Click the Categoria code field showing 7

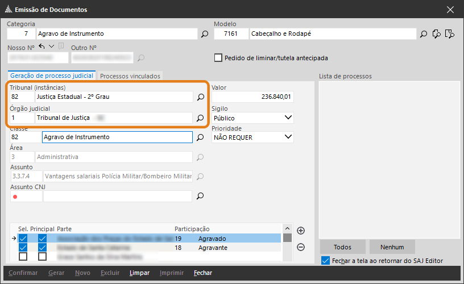pyautogui.click(x=21, y=34)
